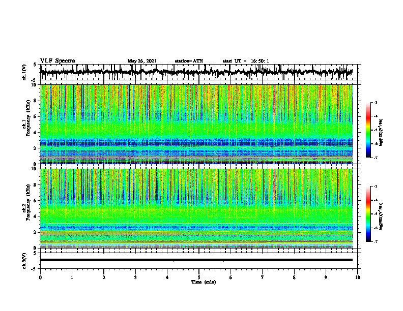Click the "-3" value on upper color bar
This screenshot has width=403, height=311.
click(x=375, y=102)
